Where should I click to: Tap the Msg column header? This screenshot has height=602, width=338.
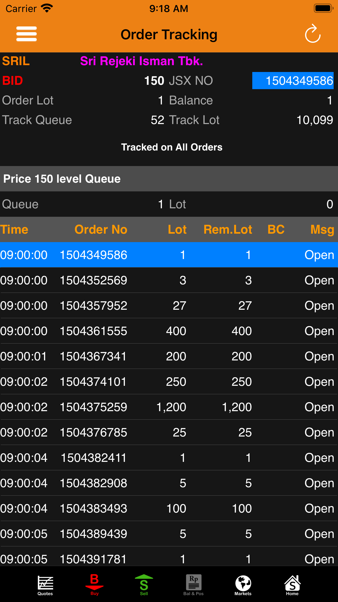[x=322, y=230]
